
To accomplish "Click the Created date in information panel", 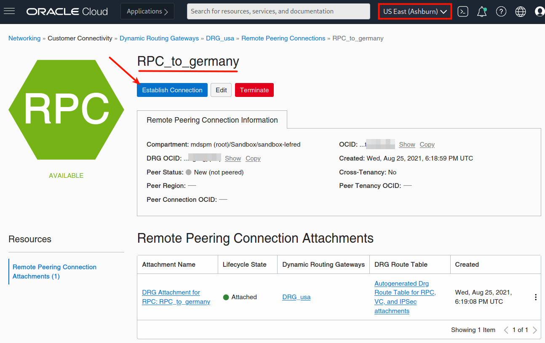I will (x=420, y=158).
